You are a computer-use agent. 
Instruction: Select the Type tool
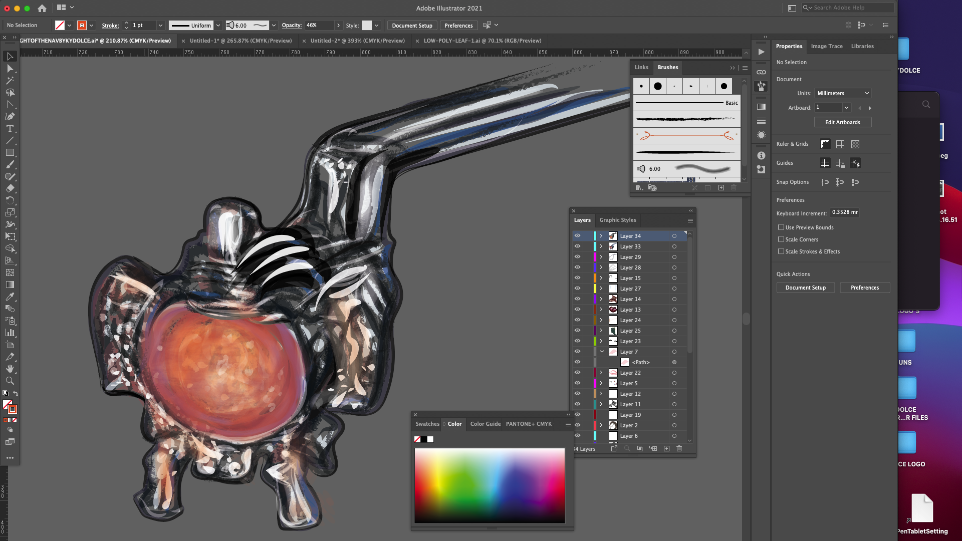tap(10, 128)
